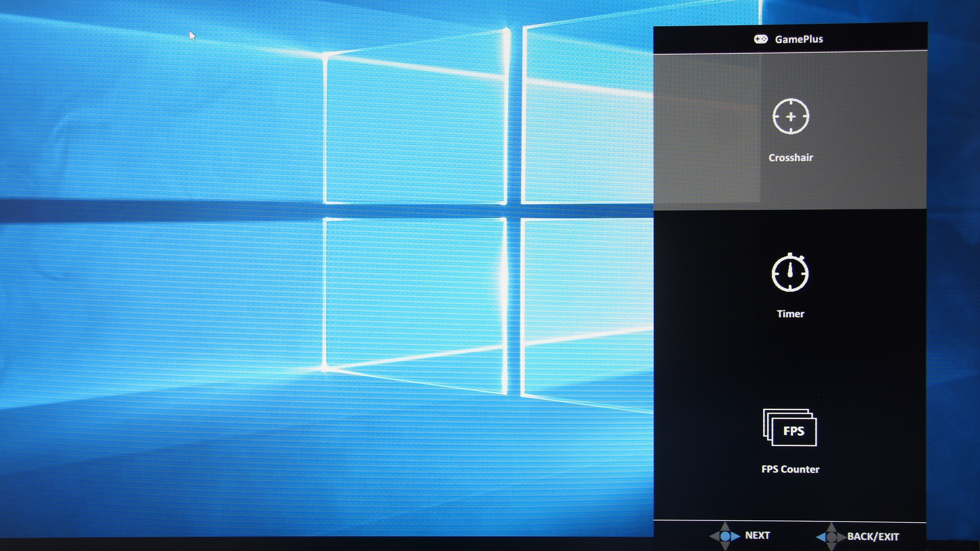
Task: Select the Crosshair target icon
Action: click(791, 116)
